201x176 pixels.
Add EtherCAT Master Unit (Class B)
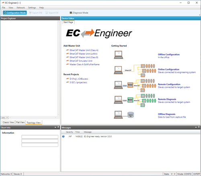click(x=84, y=57)
